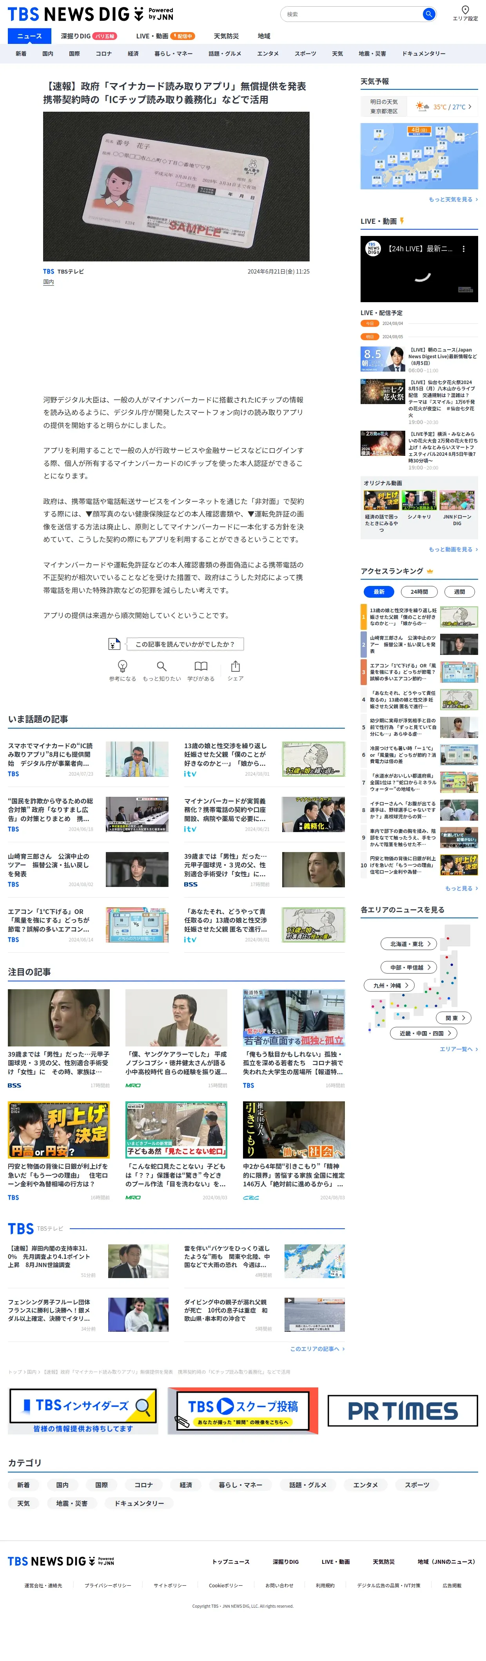This screenshot has height=1661, width=486.
Task: Open 利上げ決定 円高or円安 featured article thumbnail
Action: tap(59, 1129)
